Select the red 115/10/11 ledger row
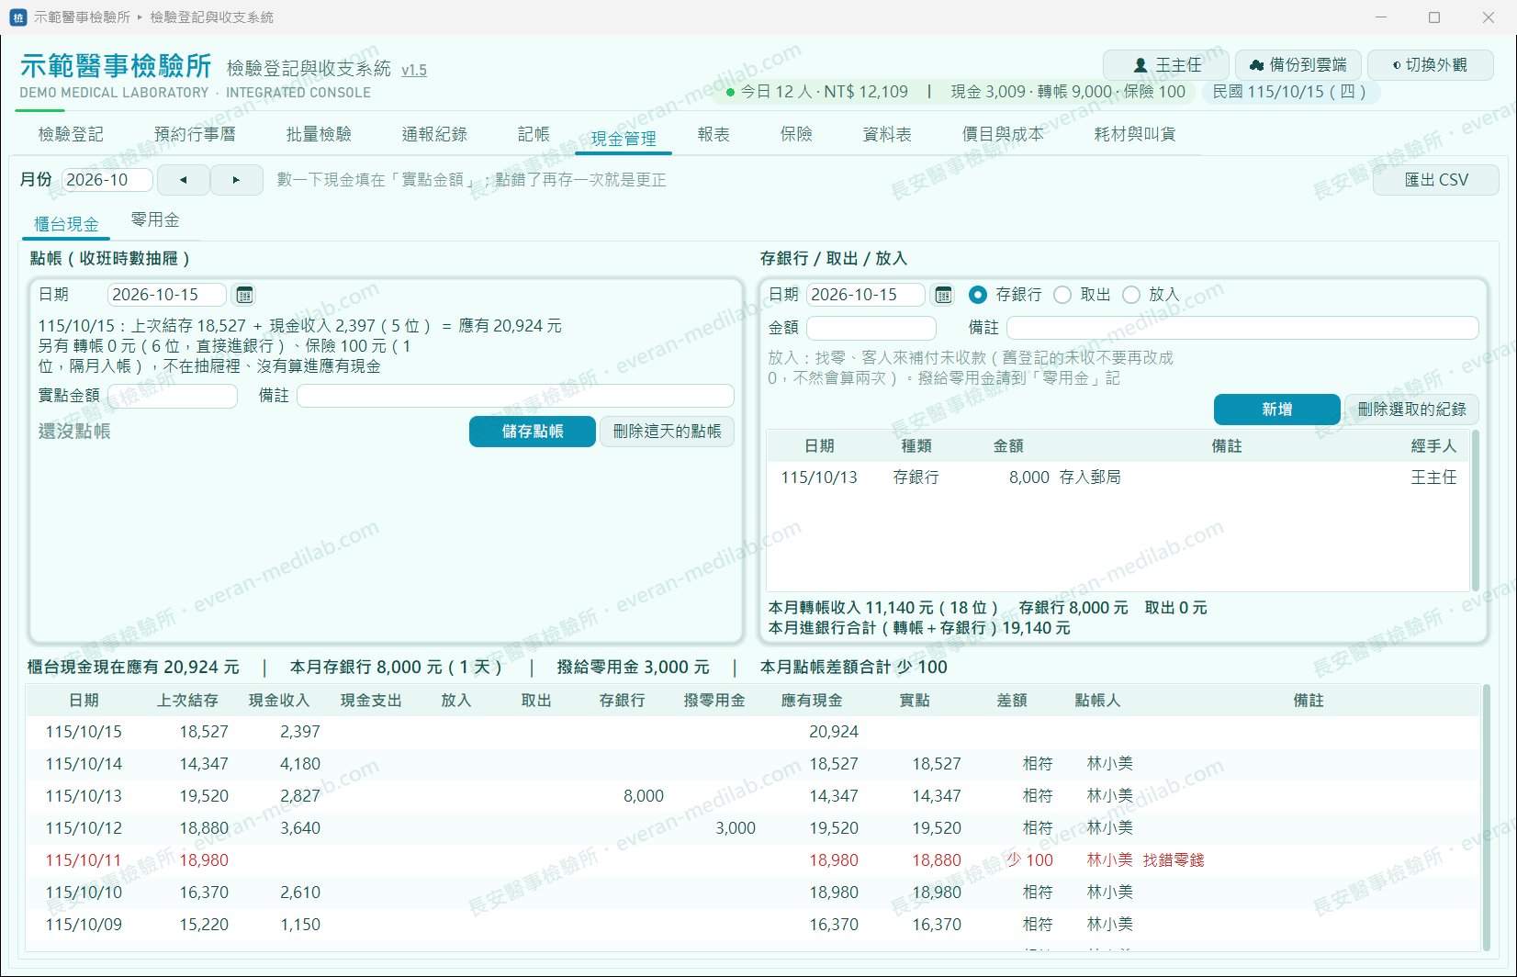This screenshot has width=1517, height=977. click(752, 860)
